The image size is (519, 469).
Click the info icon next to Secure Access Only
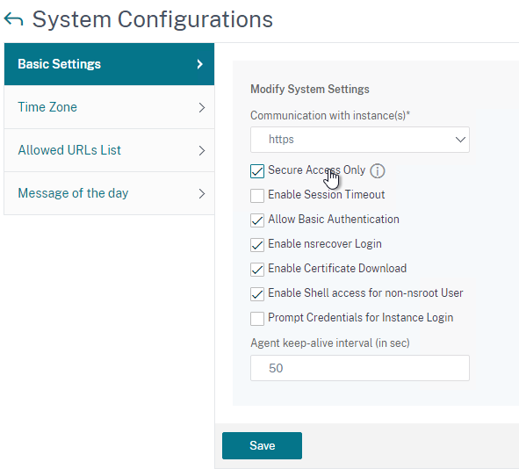tap(378, 171)
